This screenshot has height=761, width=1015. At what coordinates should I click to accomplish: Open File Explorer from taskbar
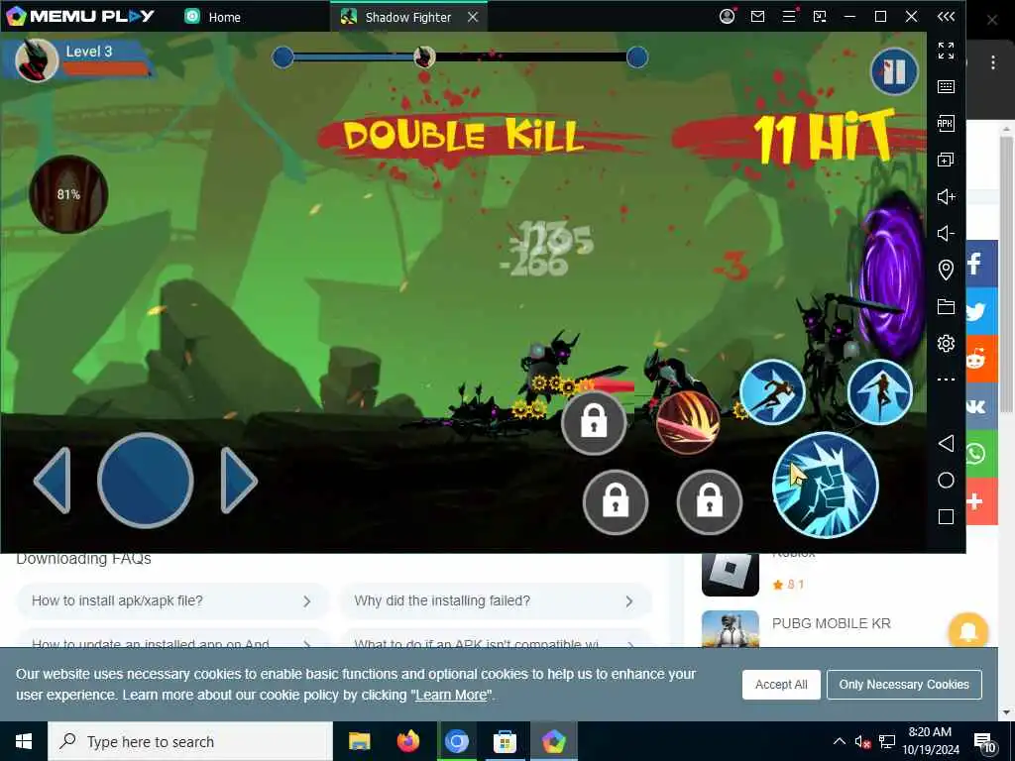point(359,741)
